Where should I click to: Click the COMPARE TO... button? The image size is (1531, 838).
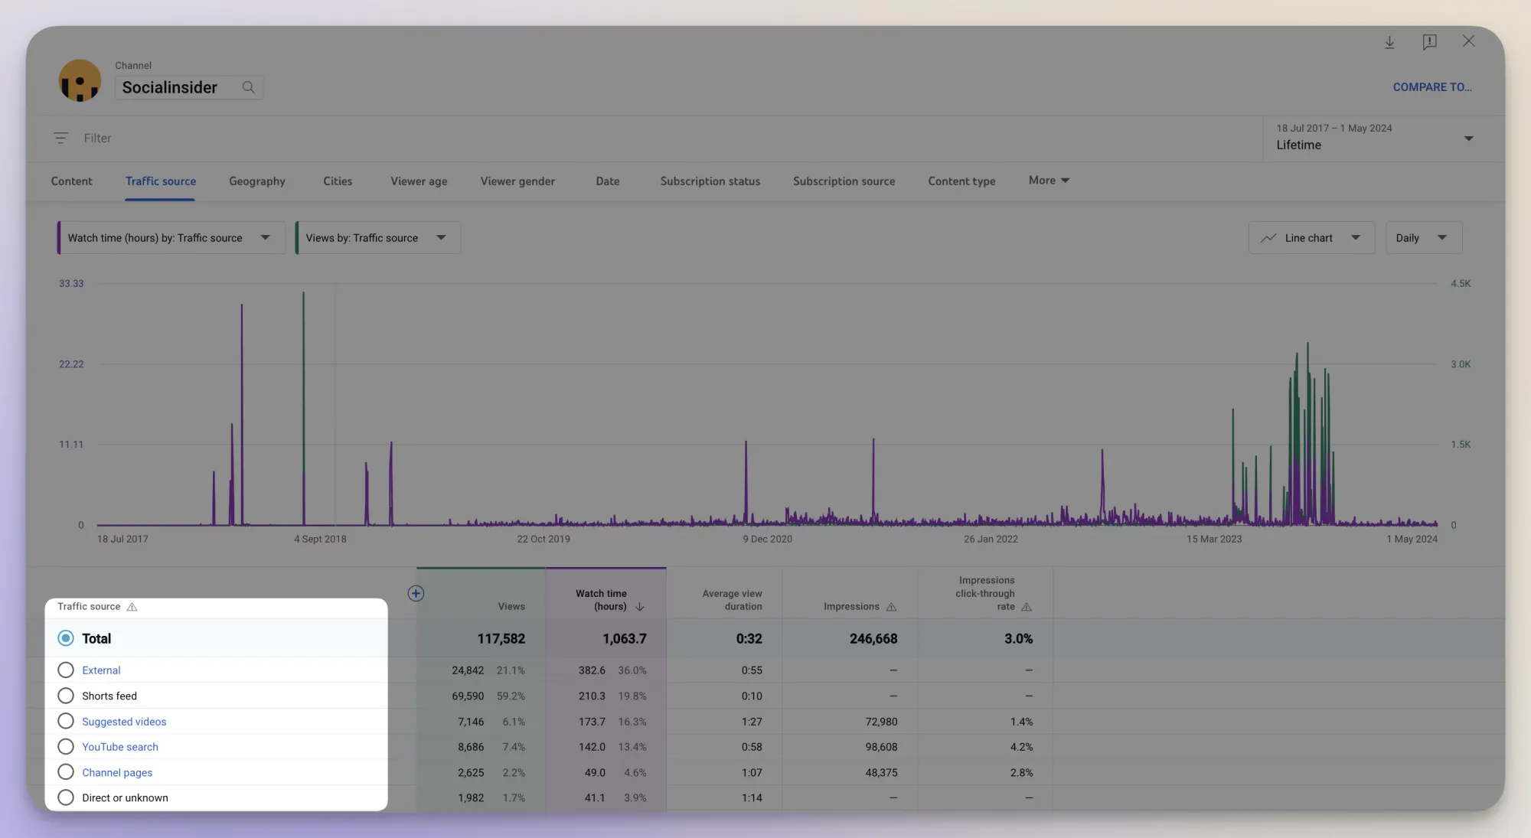[1432, 87]
